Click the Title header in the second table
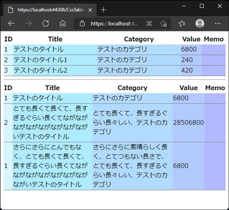Image resolution: width=229 pixels, height=210 pixels. pos(52,88)
